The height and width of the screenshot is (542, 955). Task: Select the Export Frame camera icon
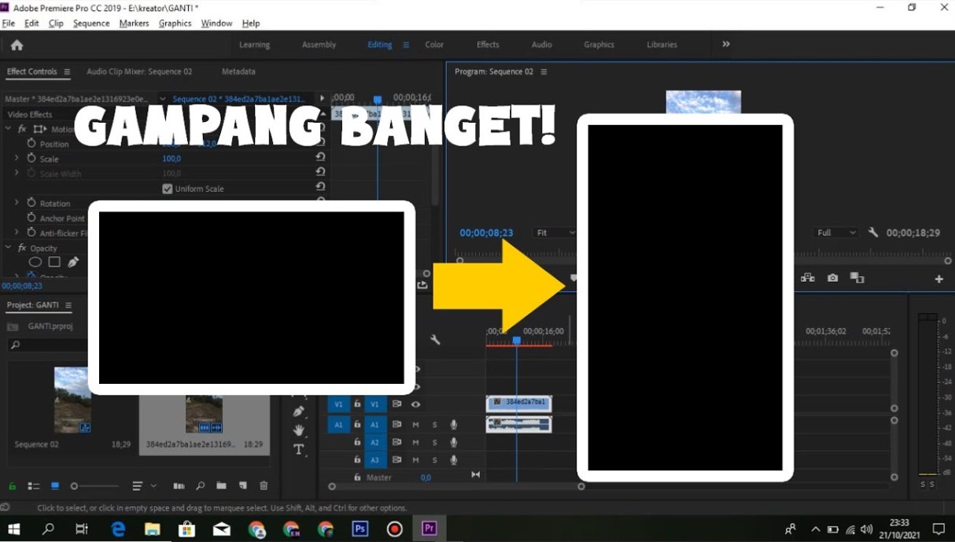click(x=832, y=278)
